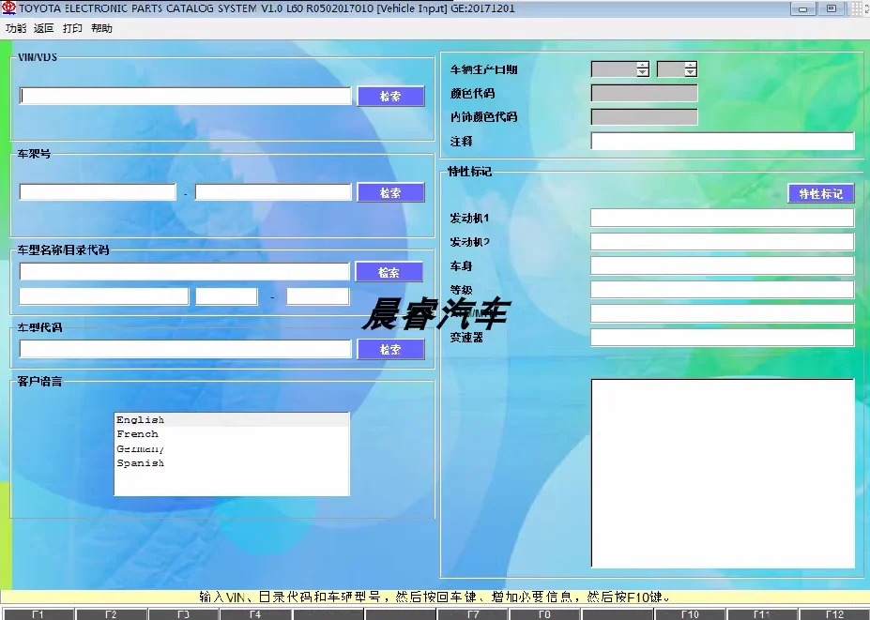
Task: Focus the second 车架号 input box
Action: (273, 192)
